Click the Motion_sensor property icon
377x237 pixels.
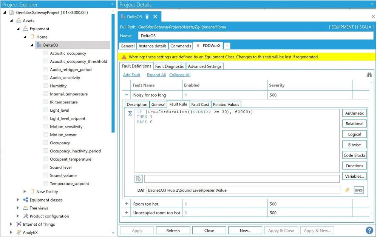46,134
